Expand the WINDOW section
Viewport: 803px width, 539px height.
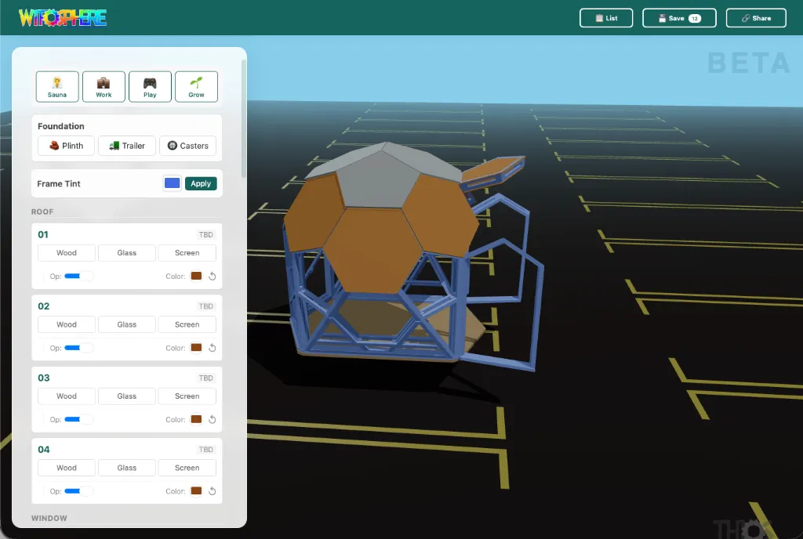click(x=49, y=518)
